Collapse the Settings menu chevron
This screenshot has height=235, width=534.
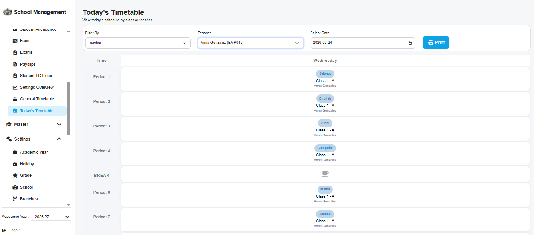coord(59,139)
